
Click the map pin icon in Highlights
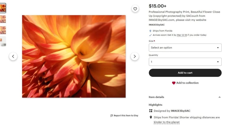151,117
